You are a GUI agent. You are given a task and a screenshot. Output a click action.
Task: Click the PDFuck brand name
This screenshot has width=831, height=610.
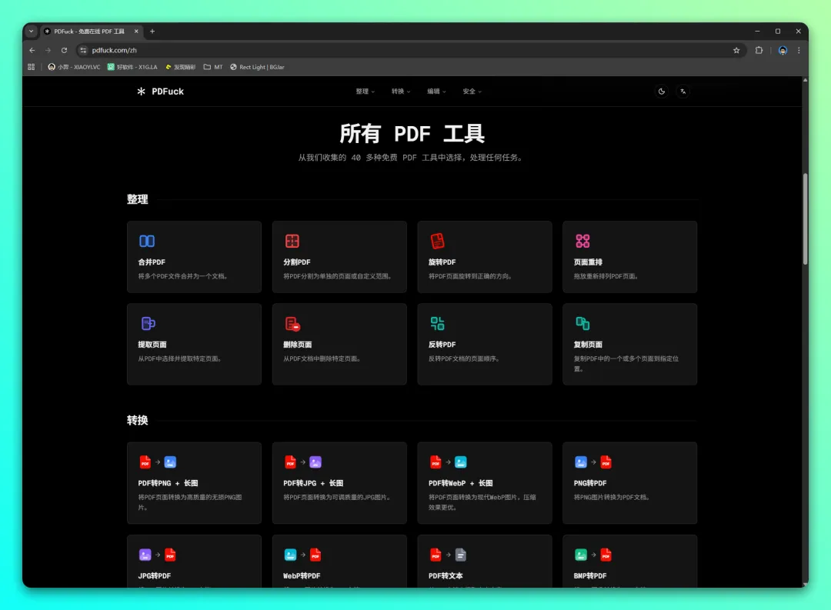(x=168, y=92)
